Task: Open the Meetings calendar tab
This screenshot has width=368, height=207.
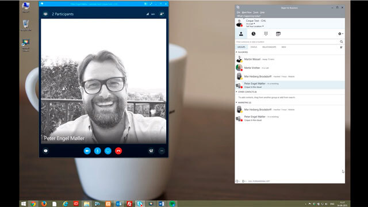Action: coord(278,34)
